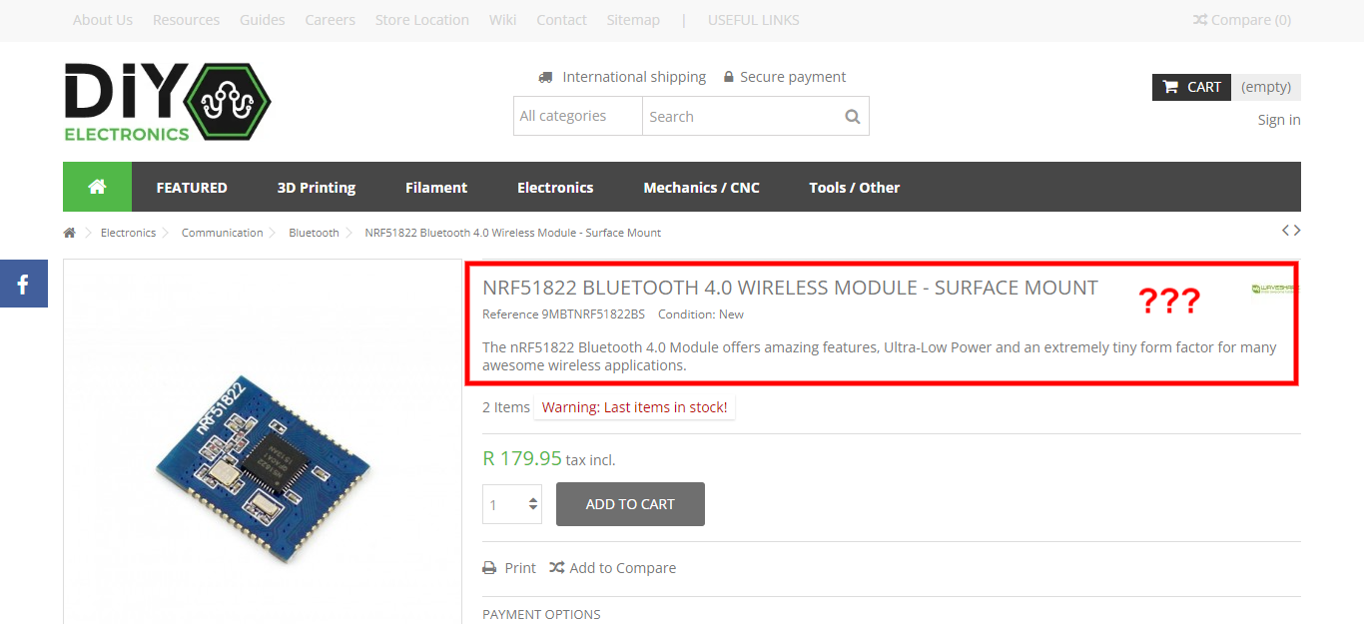Go to next product arrow
The height and width of the screenshot is (624, 1364).
tap(1296, 231)
